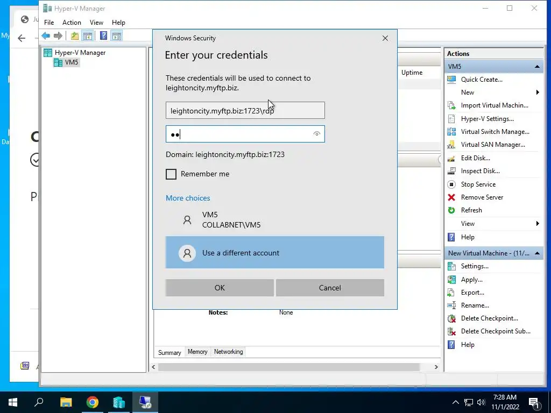Click VM Settings icon in Actions
Screen dimensions: 551x413
click(451, 266)
